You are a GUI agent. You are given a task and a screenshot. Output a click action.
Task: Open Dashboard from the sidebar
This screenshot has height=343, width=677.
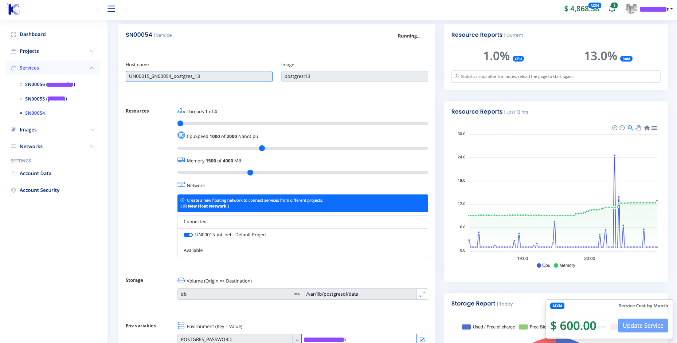(32, 34)
